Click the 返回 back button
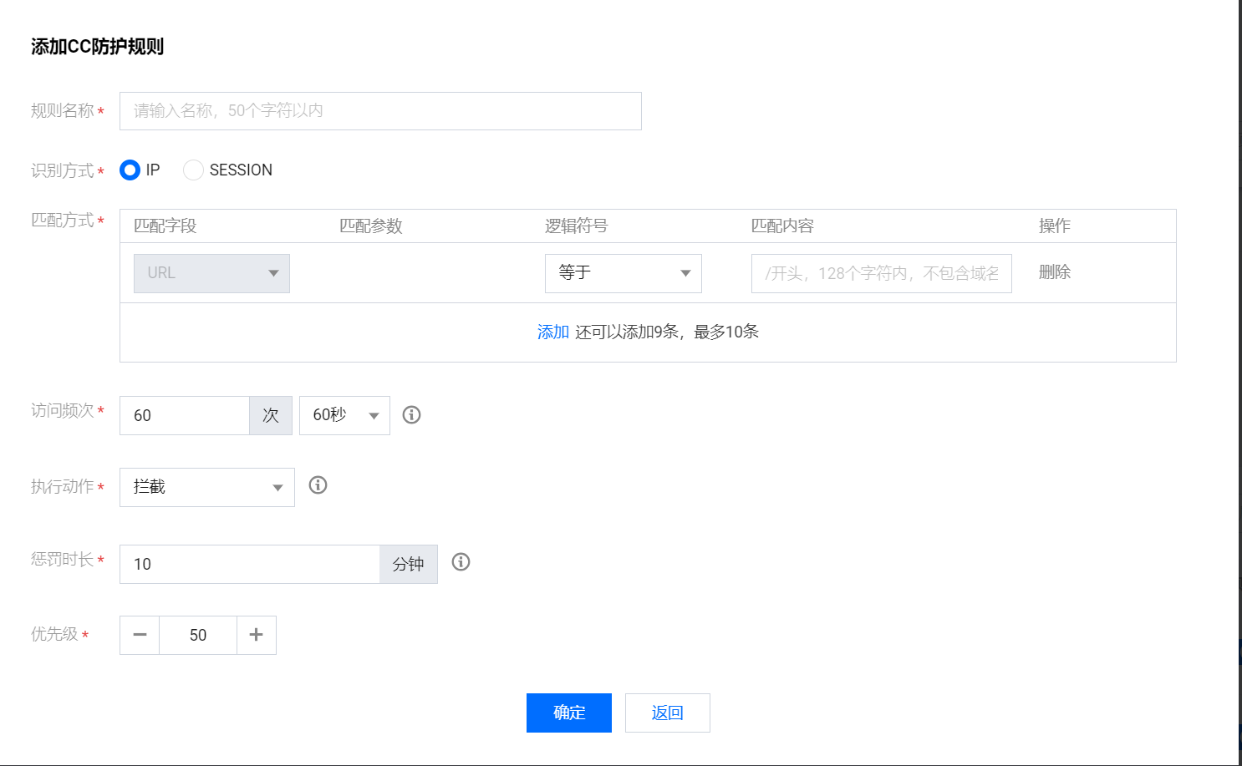The width and height of the screenshot is (1242, 766). click(x=668, y=713)
